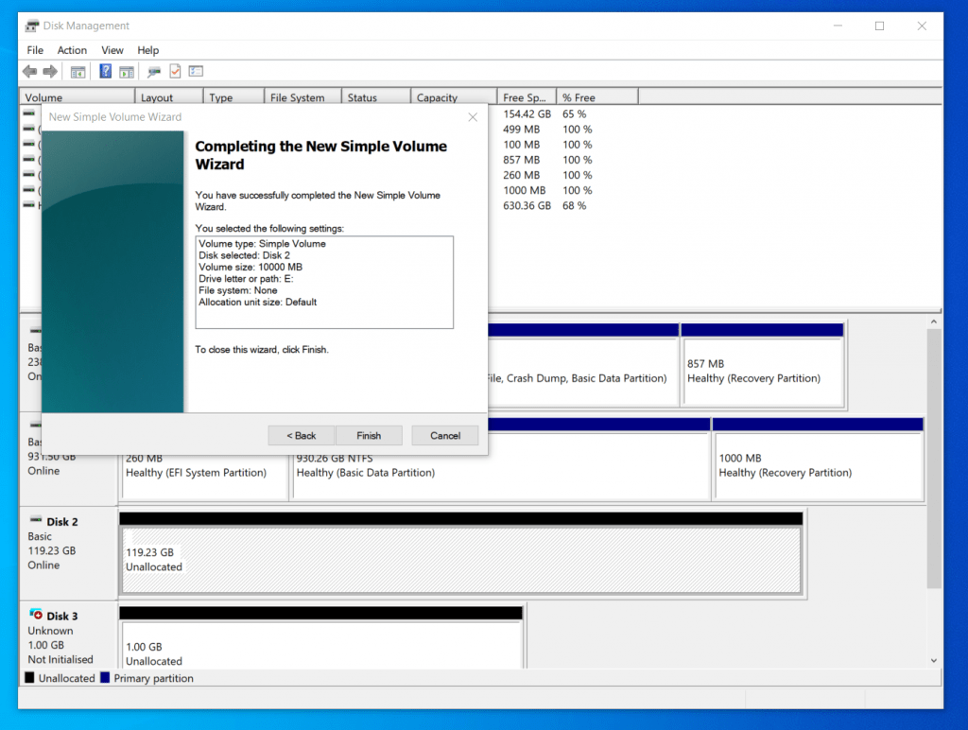Click the down arrow on the vertical scrollbar
This screenshot has width=968, height=730.
(x=935, y=659)
